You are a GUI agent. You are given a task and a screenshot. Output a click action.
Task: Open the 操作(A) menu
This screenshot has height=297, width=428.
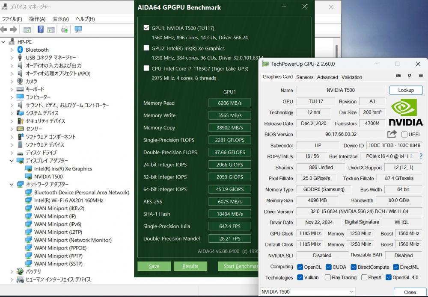pyautogui.click(x=37, y=19)
